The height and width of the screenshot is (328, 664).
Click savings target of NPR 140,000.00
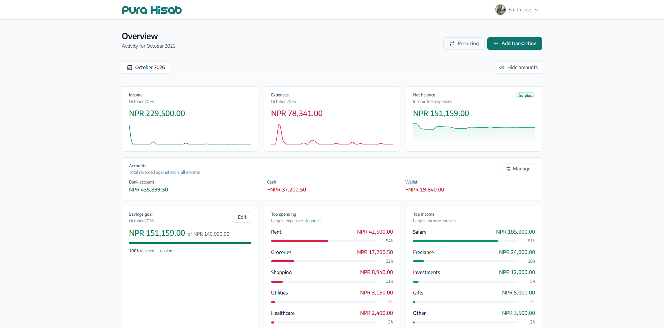[209, 234]
